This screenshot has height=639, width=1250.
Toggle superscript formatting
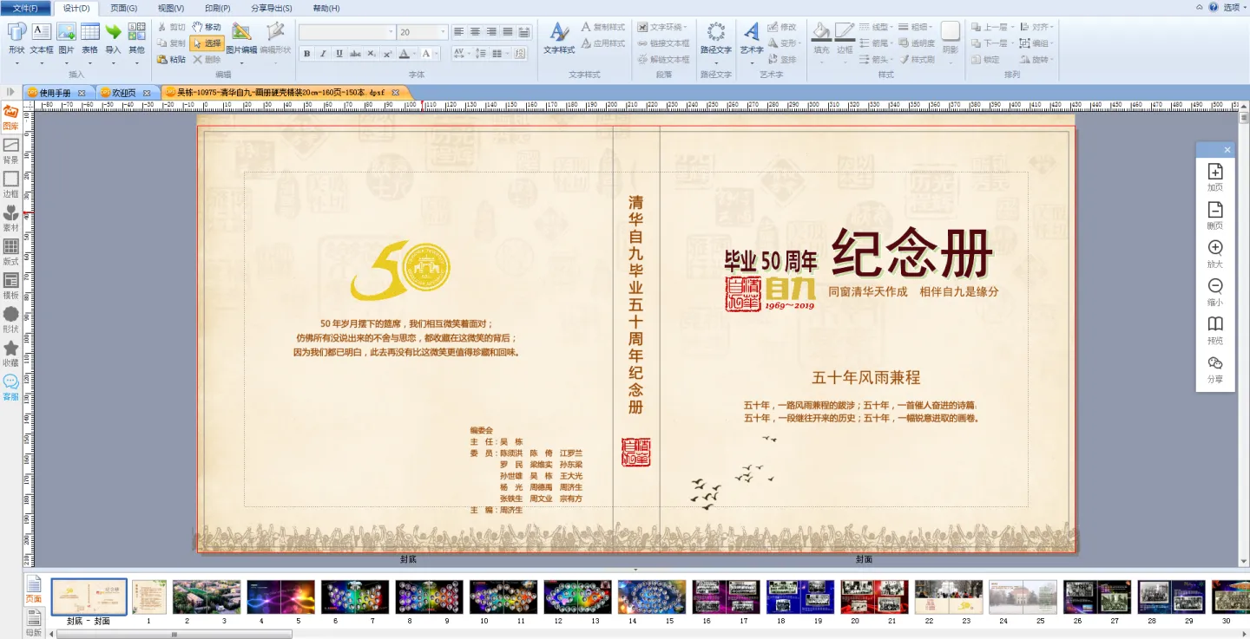click(x=386, y=54)
